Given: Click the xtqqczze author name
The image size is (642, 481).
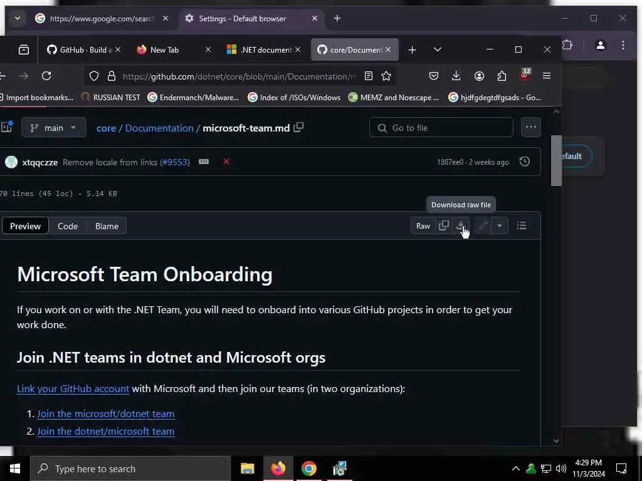Looking at the screenshot, I should (39, 162).
